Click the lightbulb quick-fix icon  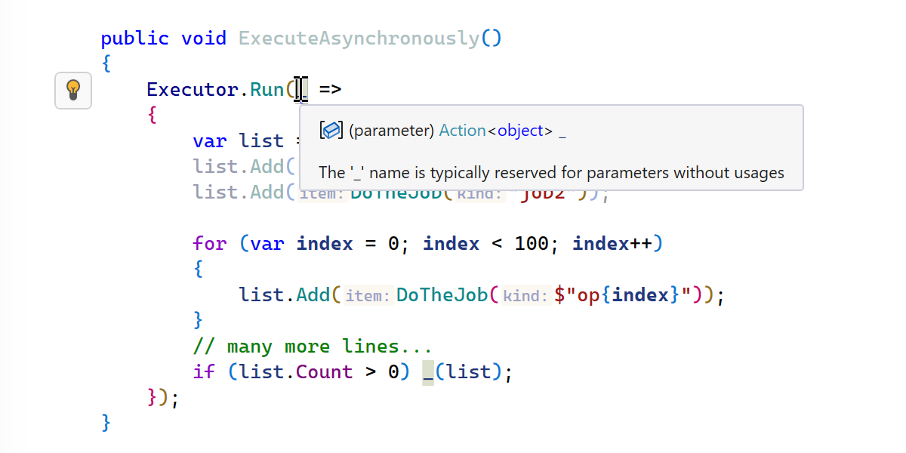[73, 91]
